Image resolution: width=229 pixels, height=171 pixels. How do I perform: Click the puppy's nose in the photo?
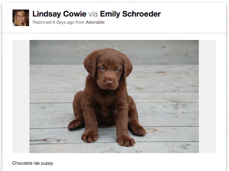coord(109,83)
